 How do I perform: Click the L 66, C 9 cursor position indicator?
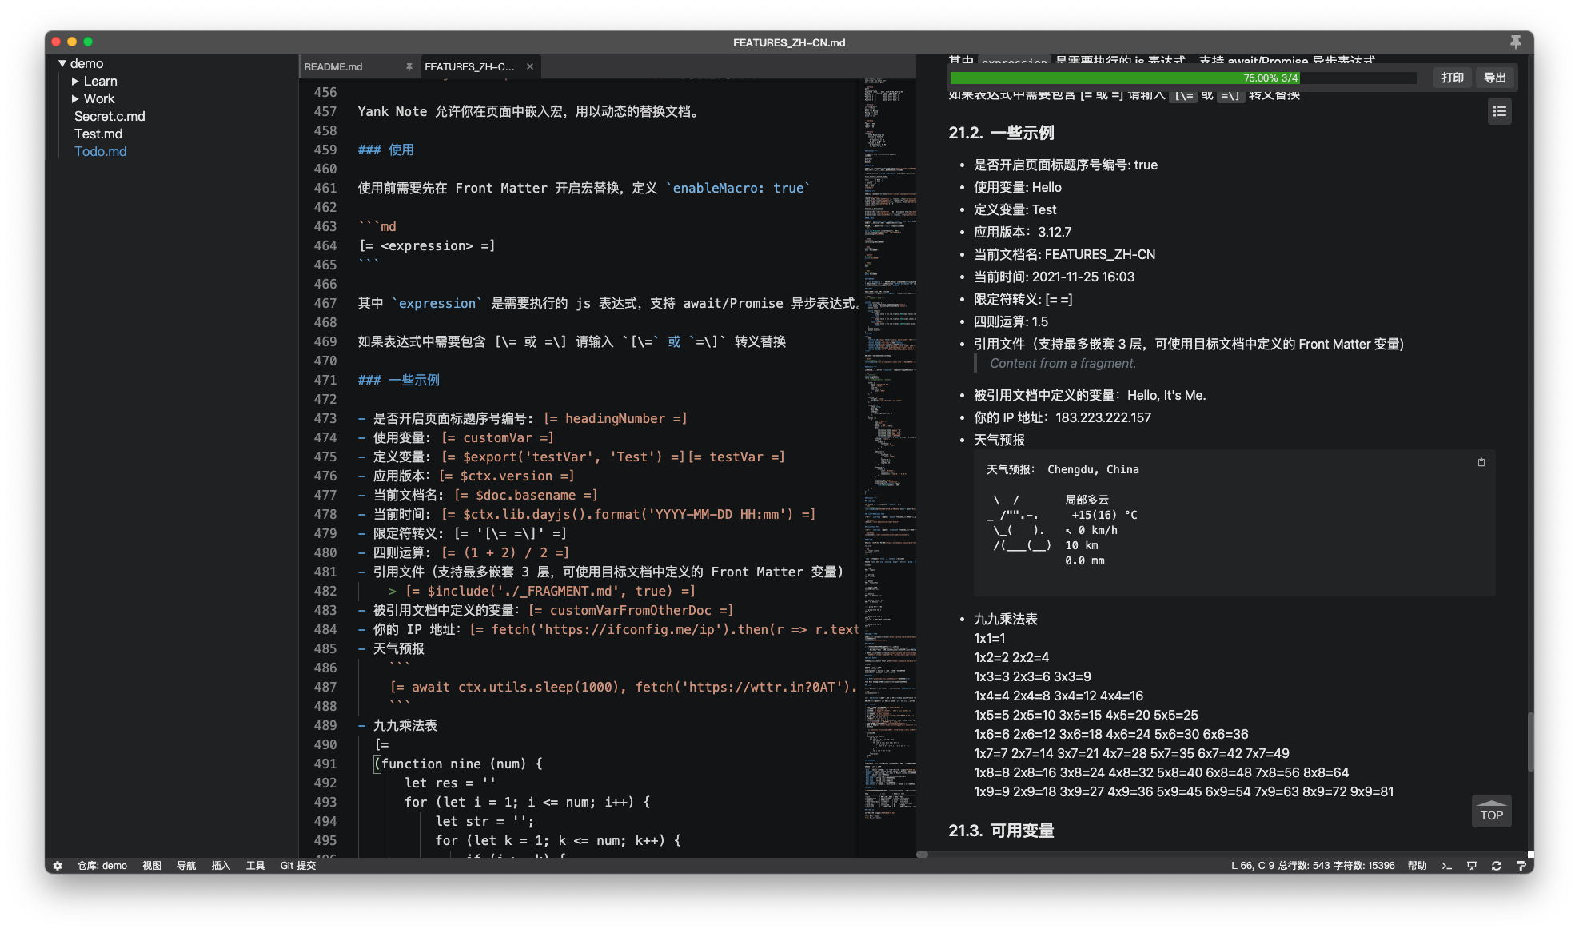(1252, 865)
